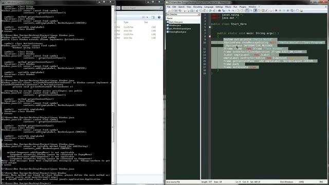Open the address history dropdown beside Explorer search

pos(118,8)
